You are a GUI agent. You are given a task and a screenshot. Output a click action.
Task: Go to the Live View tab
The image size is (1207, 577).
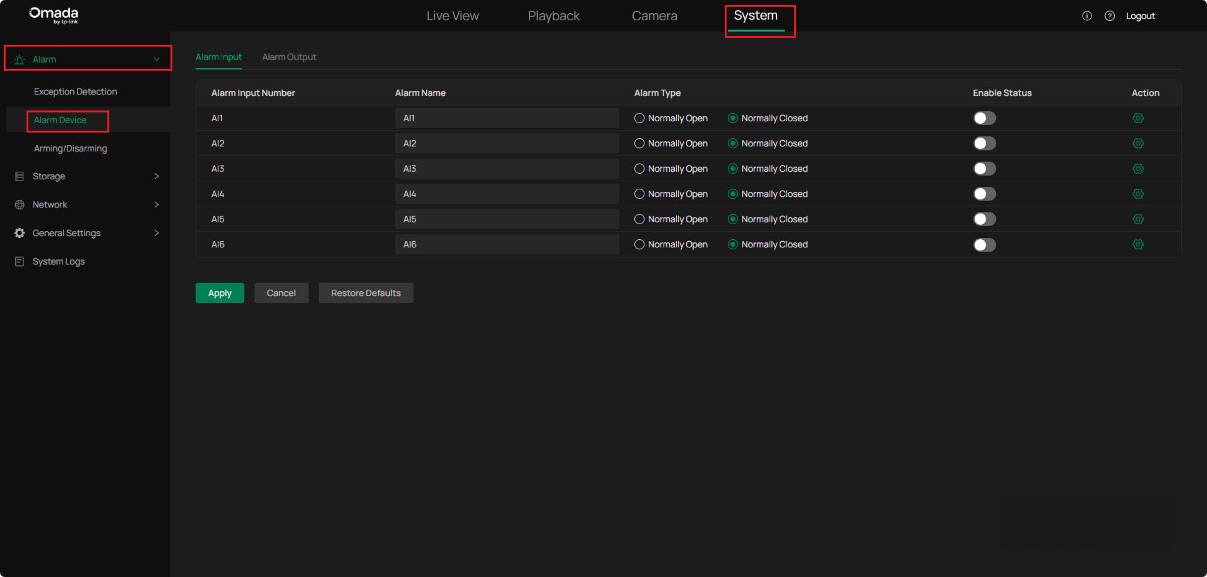[452, 16]
